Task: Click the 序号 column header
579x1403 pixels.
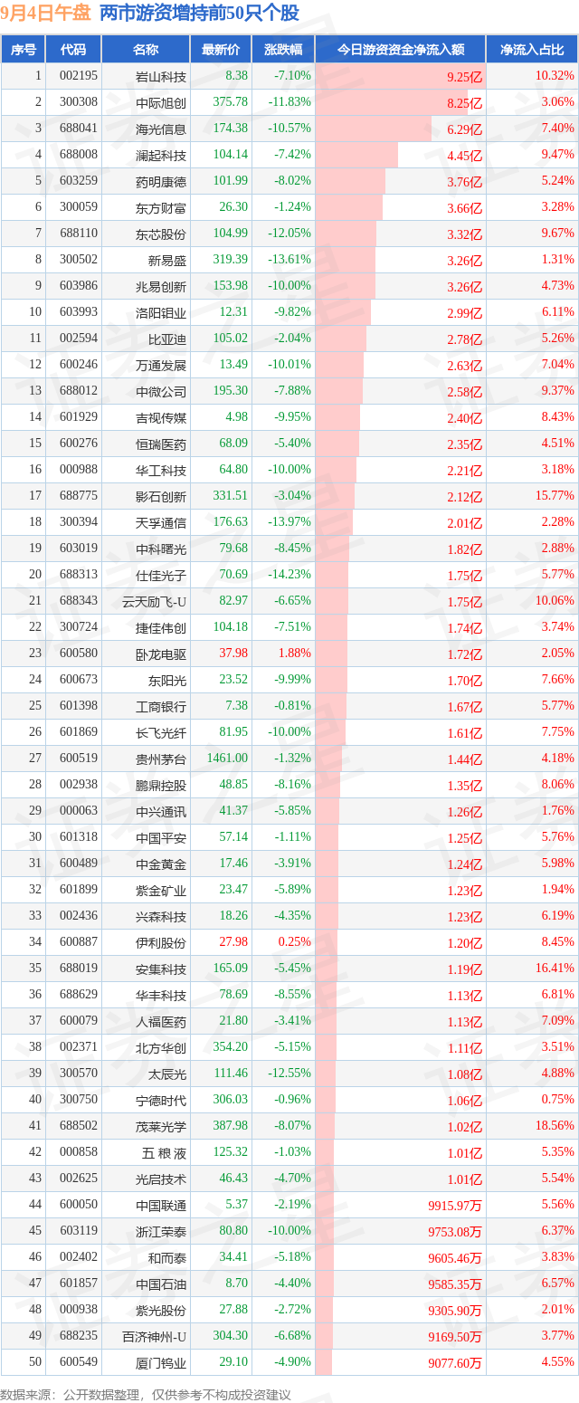Action: (24, 50)
